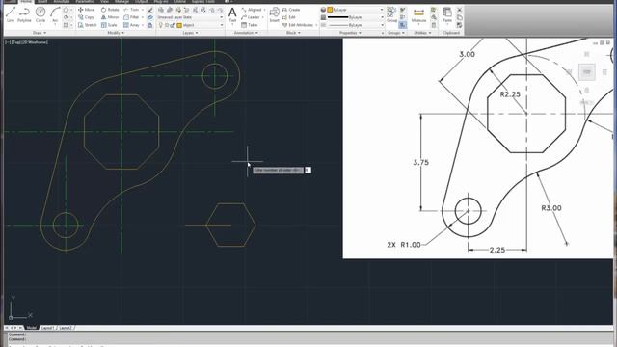Open the Annotate ribbon tab

click(61, 2)
